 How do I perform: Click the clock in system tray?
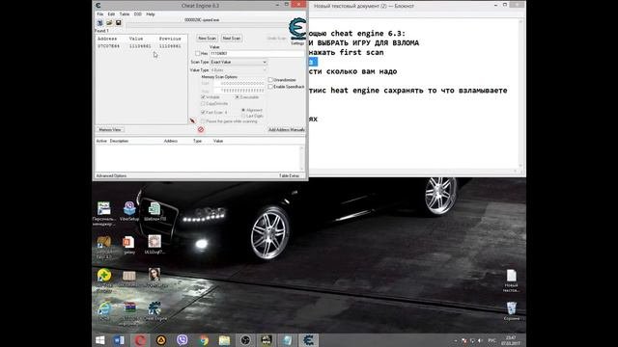pos(511,340)
